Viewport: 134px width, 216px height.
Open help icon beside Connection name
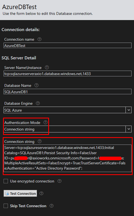[x=39, y=39]
